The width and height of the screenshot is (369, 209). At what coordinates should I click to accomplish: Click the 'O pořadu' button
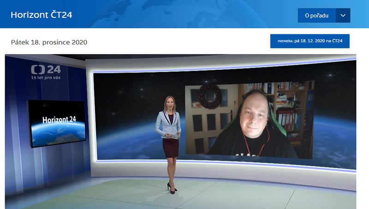317,16
